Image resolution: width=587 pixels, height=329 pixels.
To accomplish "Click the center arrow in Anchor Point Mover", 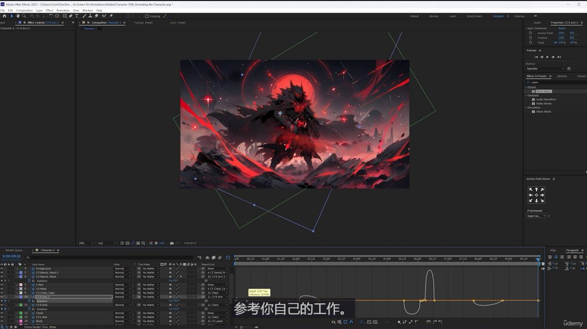I will [x=536, y=195].
